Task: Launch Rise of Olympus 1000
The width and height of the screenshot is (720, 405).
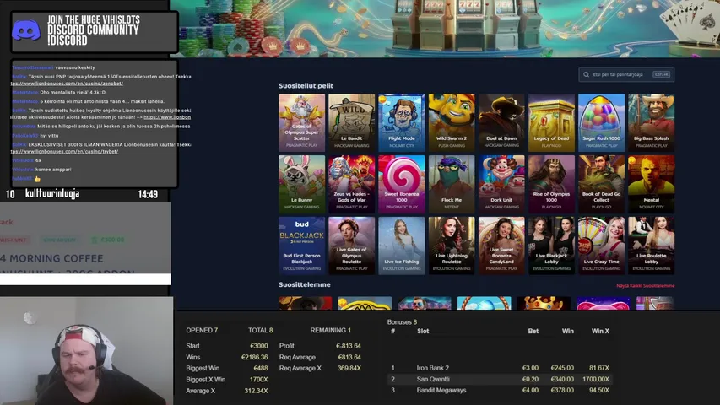Action: coord(551,184)
